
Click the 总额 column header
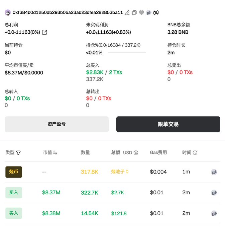coord(116,153)
